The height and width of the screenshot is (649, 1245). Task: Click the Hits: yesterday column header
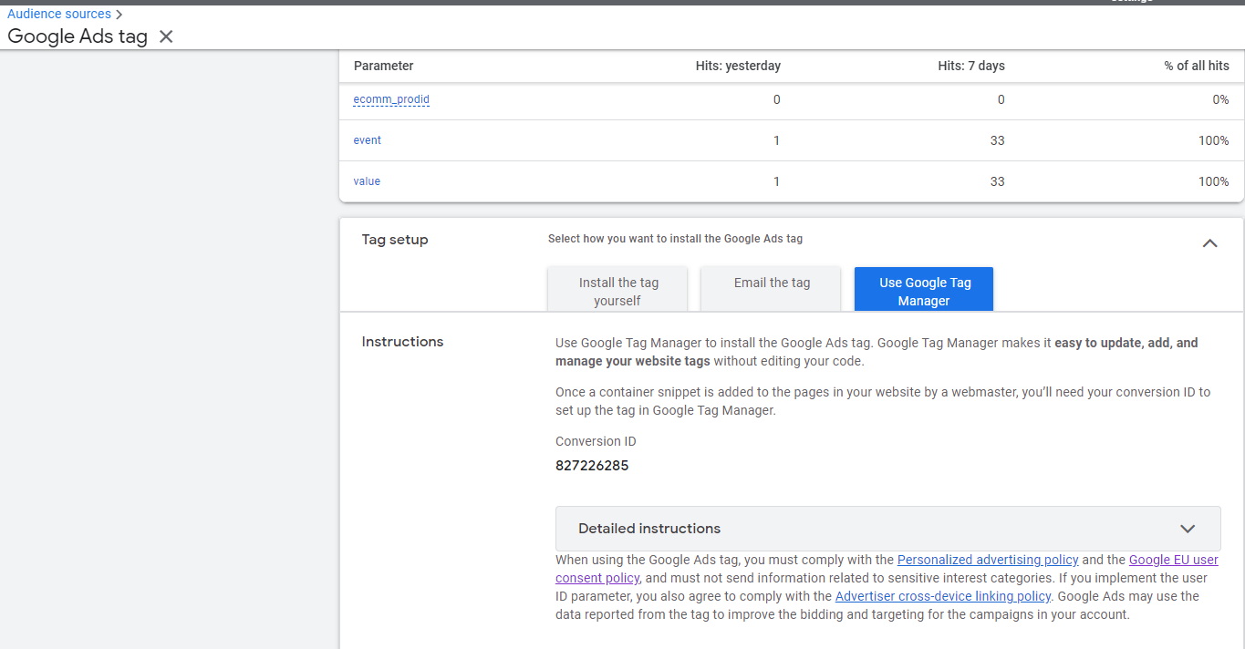click(x=738, y=66)
